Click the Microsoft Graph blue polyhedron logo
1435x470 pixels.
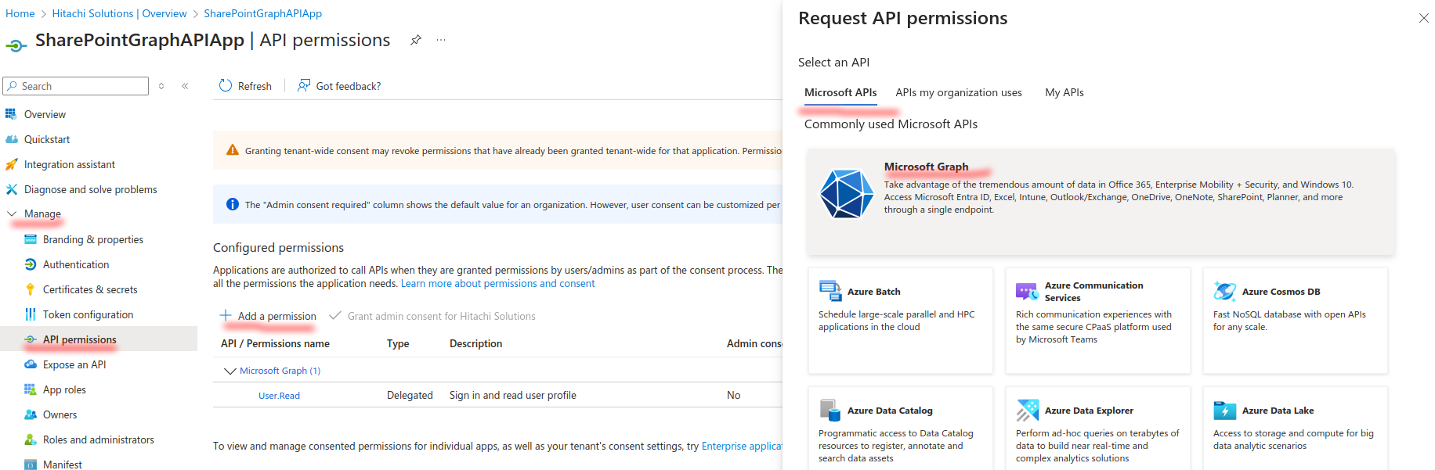pos(846,194)
